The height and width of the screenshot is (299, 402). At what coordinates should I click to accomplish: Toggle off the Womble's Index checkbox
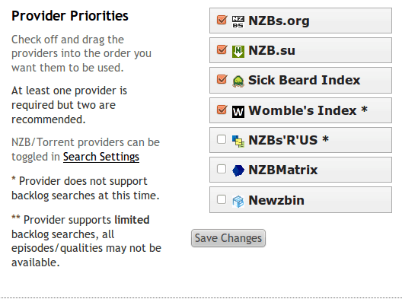pos(222,110)
